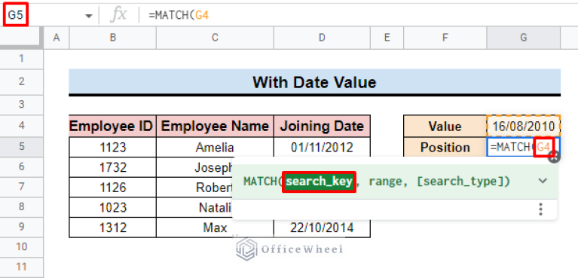Viewport: 578px width, 278px height.
Task: Select cell containing 1732
Action: pyautogui.click(x=112, y=167)
